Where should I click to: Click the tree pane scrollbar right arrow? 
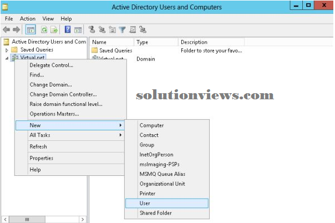(83, 219)
